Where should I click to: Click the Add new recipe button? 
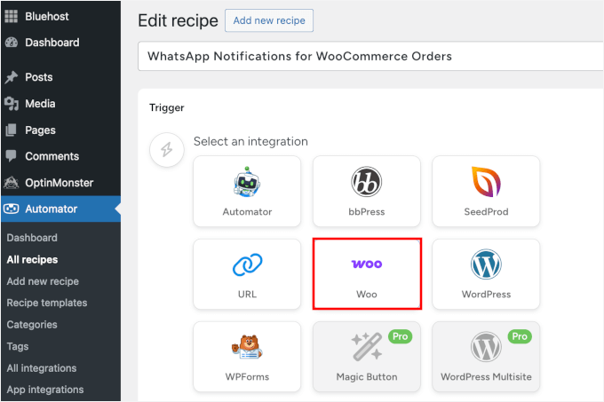tap(268, 20)
